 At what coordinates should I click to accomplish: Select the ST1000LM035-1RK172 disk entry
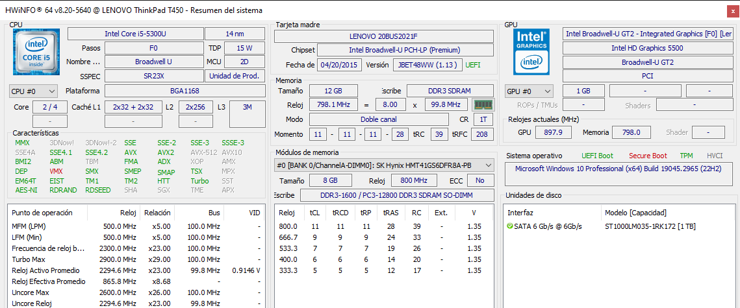click(x=650, y=226)
